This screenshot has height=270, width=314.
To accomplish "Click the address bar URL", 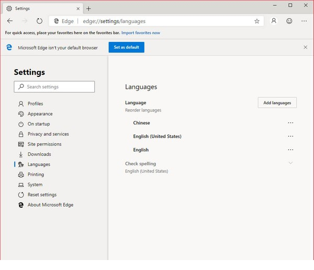I will point(114,21).
